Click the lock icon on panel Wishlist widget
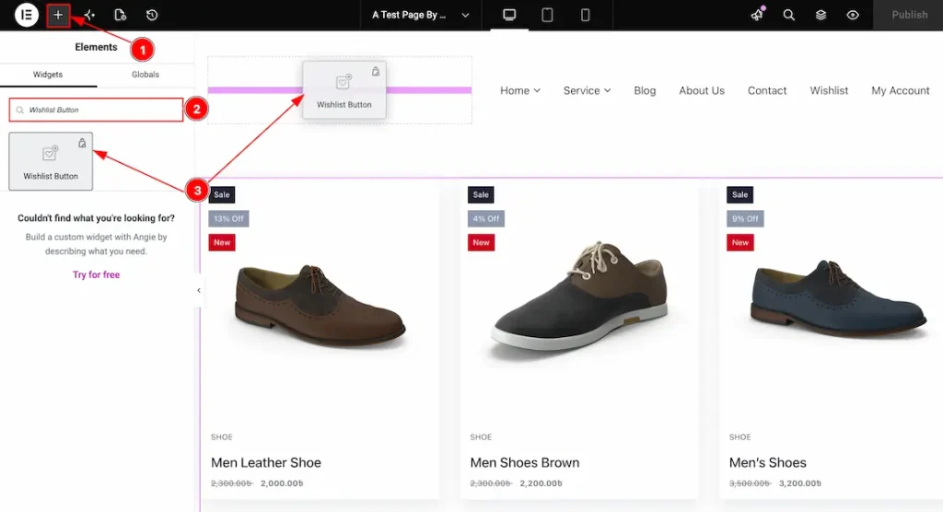943x512 pixels. coord(82,143)
